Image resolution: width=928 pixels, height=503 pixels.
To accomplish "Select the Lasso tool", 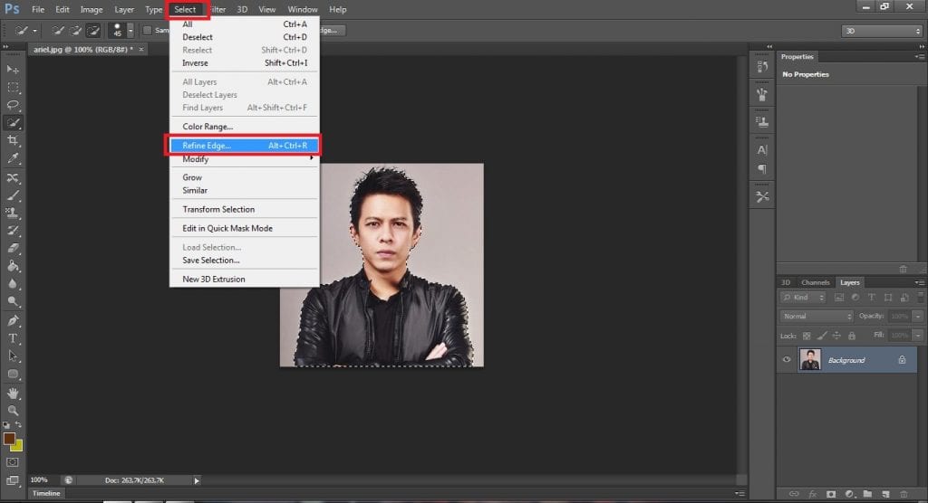I will pos(14,105).
